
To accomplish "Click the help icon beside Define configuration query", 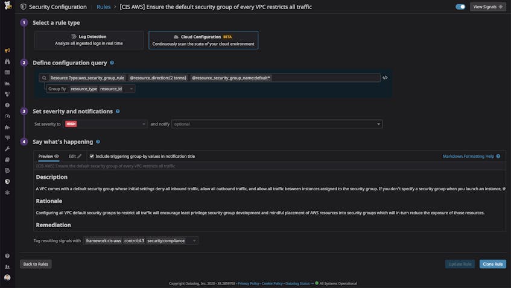I will click(x=112, y=63).
